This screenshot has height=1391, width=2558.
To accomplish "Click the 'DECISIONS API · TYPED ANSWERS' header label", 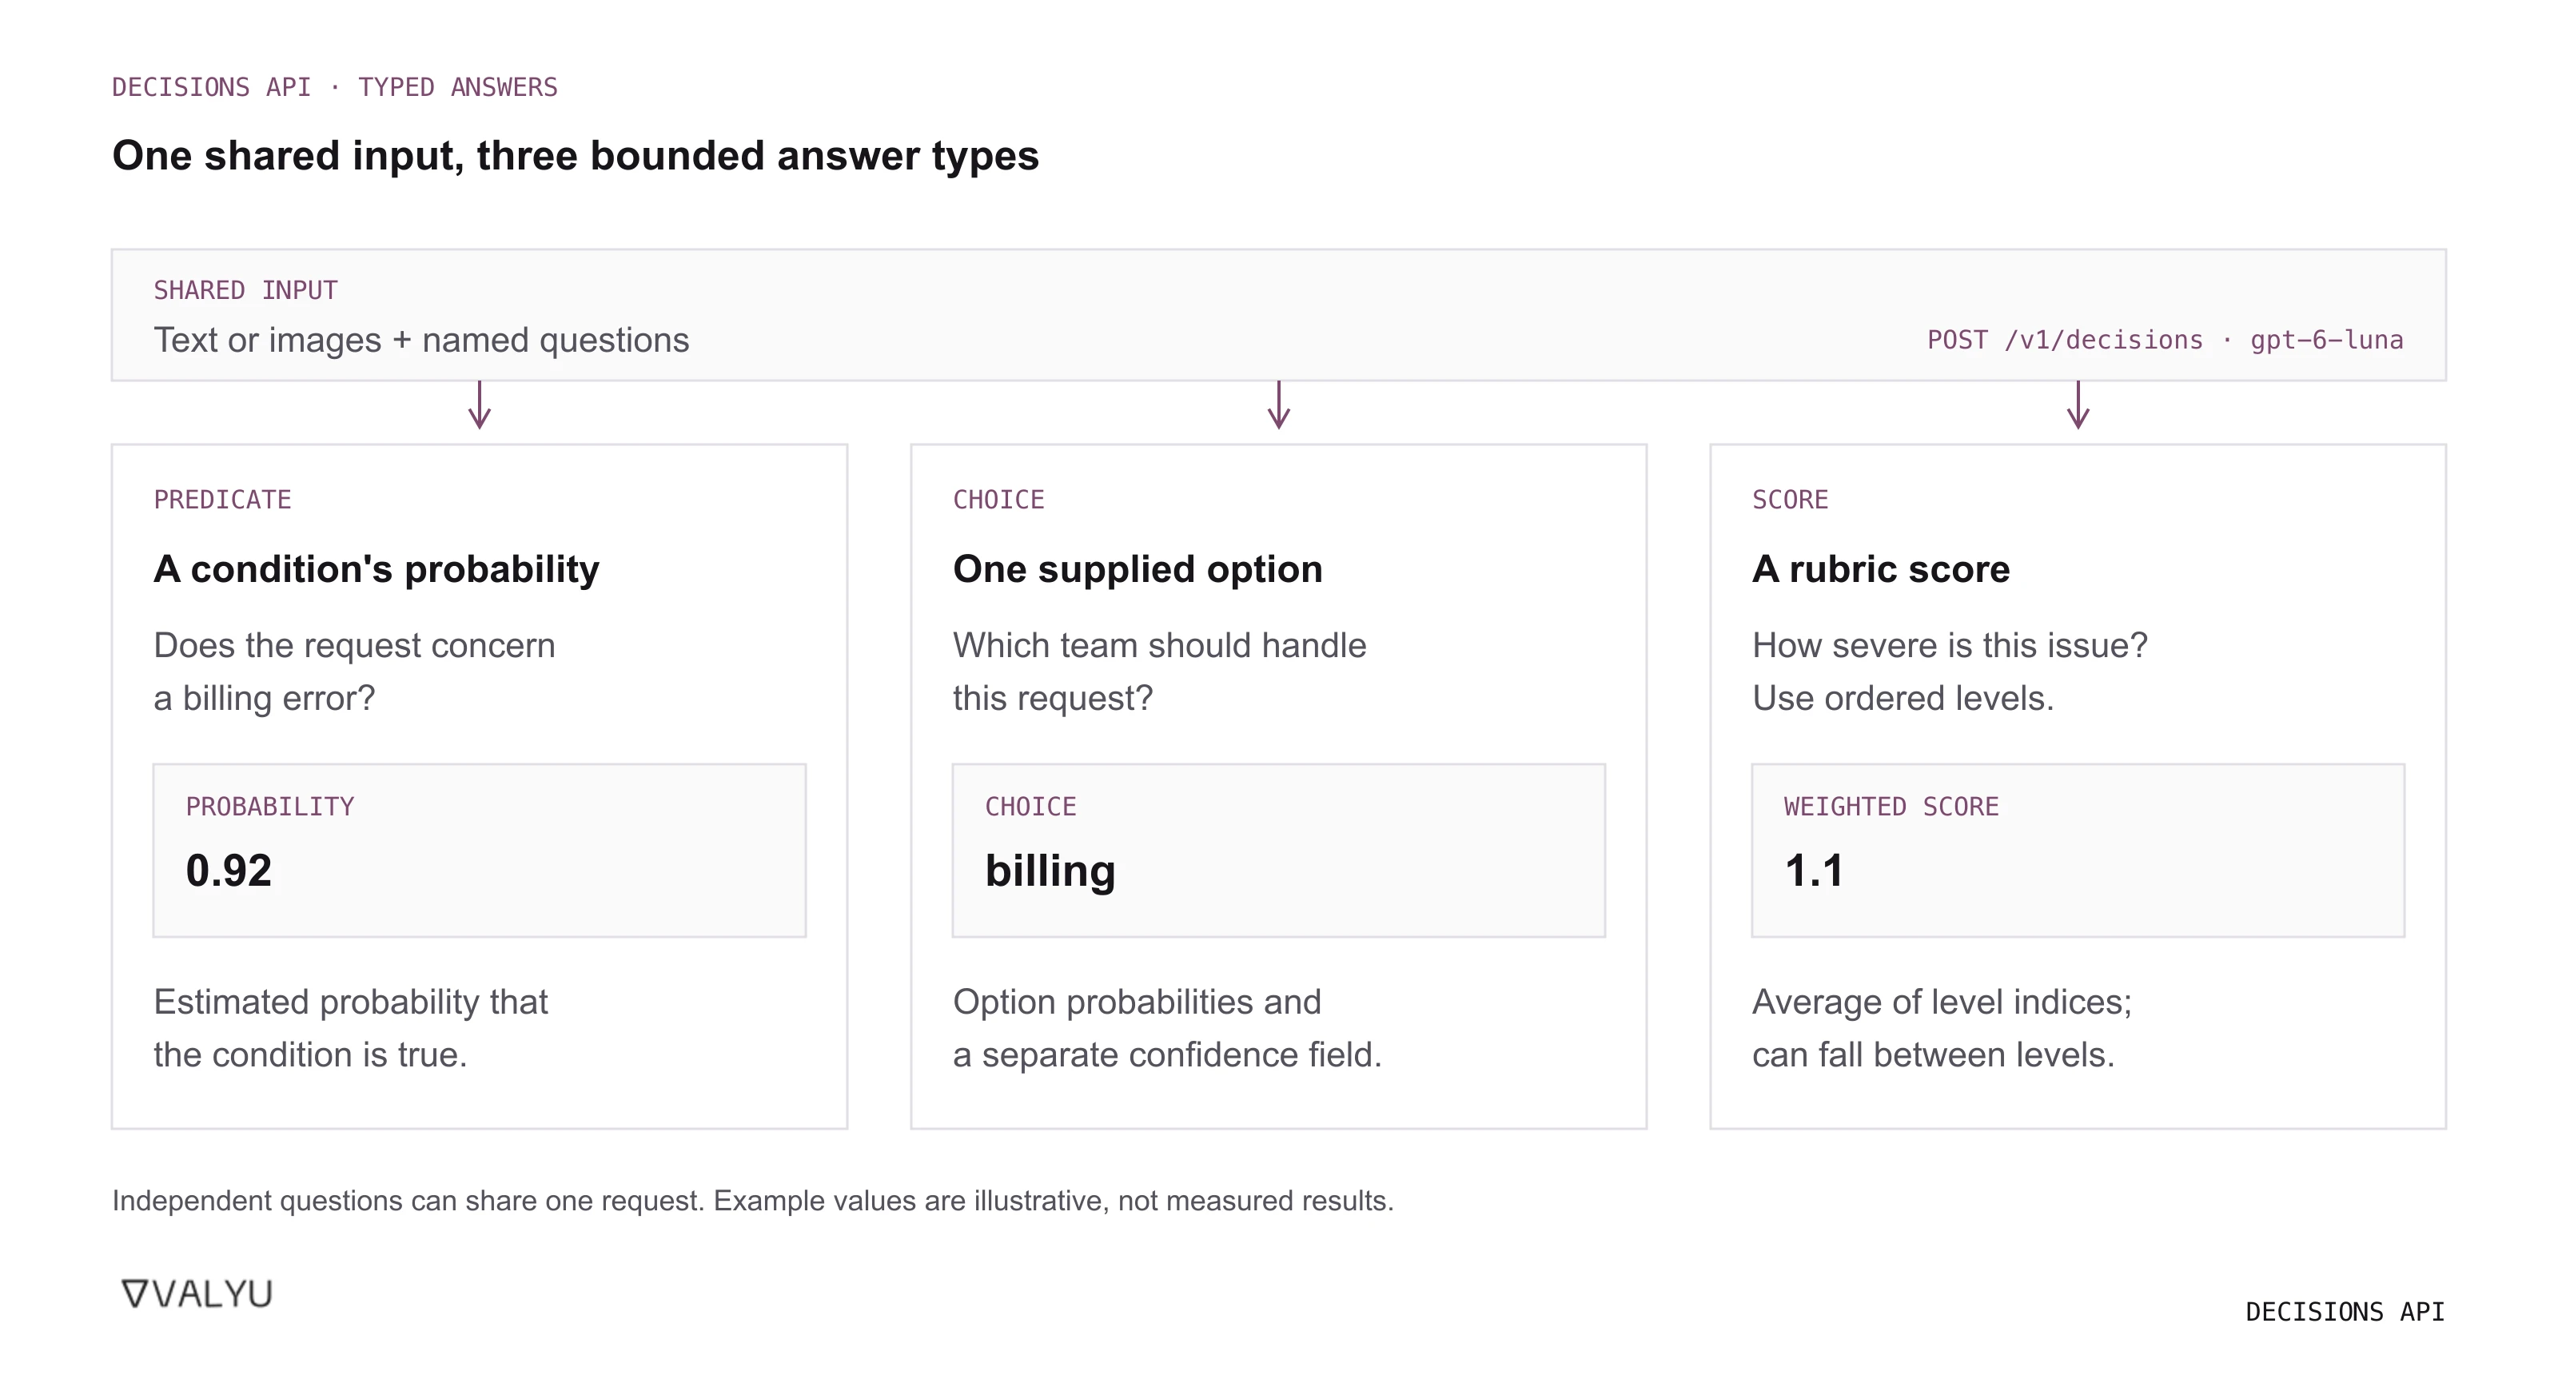I will [335, 87].
